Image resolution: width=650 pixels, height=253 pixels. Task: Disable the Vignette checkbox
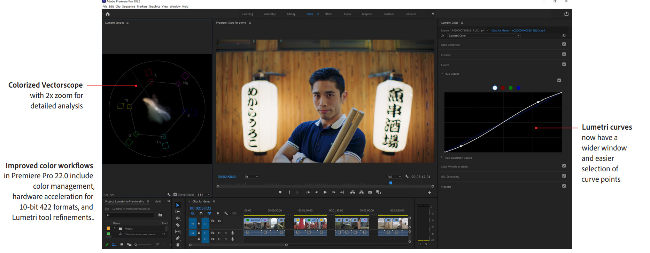click(564, 186)
